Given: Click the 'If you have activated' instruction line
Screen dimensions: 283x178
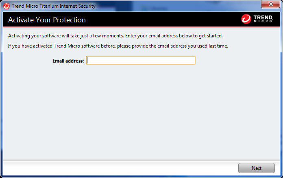Looking at the screenshot, I should 118,46.
